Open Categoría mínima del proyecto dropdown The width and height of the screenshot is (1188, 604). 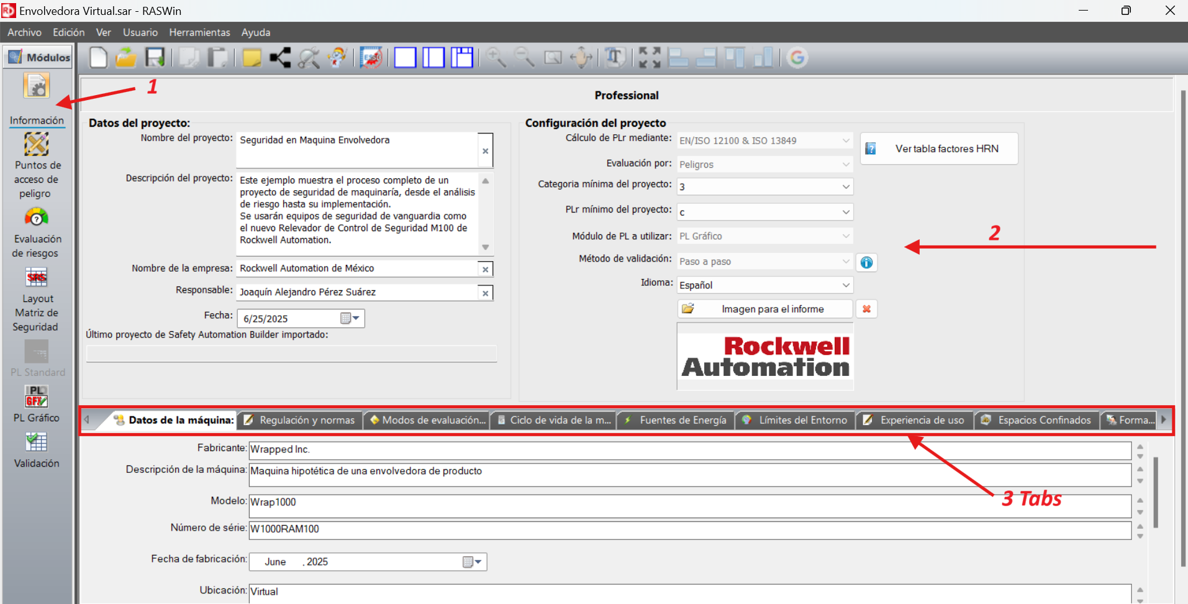(x=846, y=186)
